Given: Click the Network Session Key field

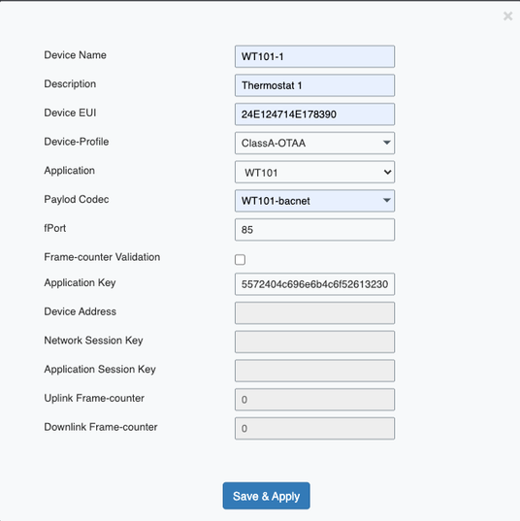Looking at the screenshot, I should [314, 342].
